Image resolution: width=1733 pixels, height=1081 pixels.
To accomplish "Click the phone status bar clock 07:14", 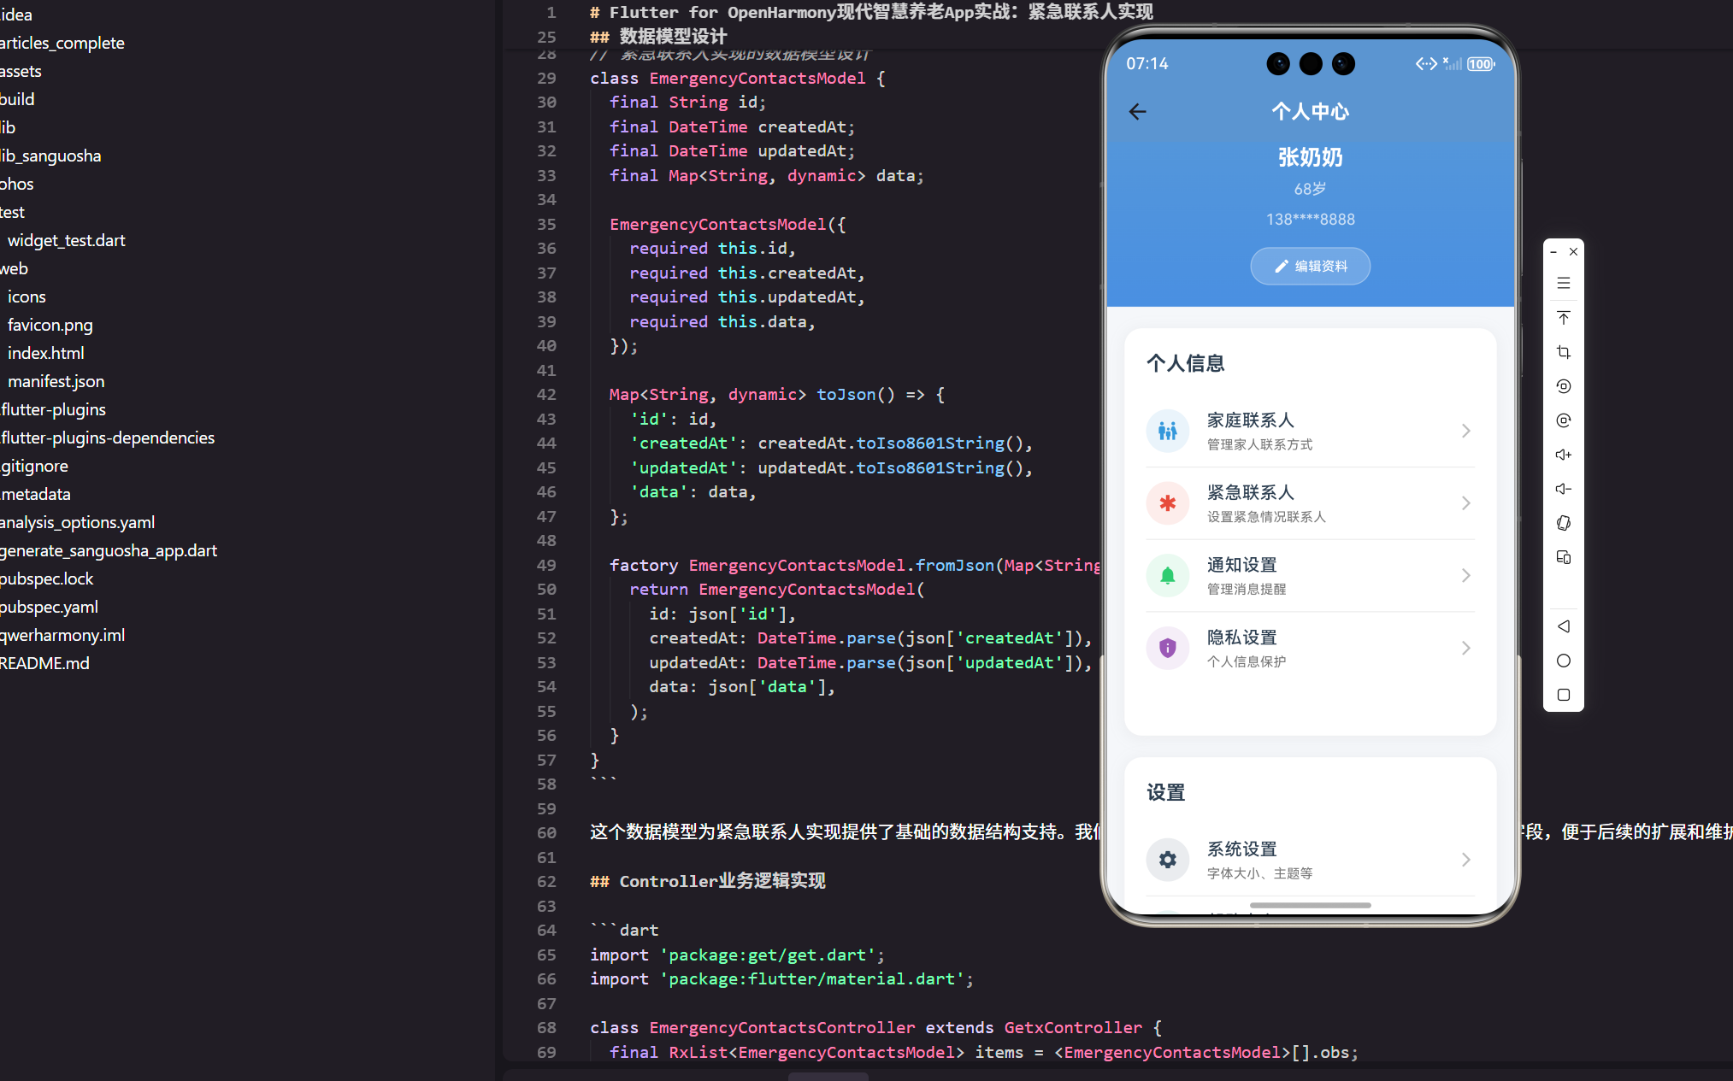I will pos(1146,64).
